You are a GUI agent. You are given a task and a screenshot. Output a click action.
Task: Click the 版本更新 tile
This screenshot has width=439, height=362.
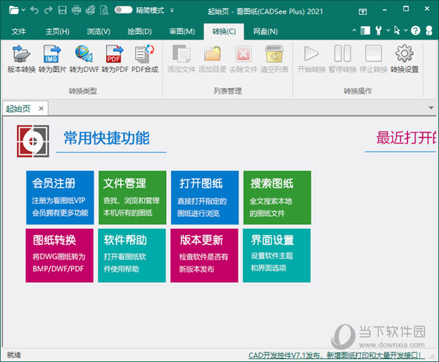pos(204,256)
